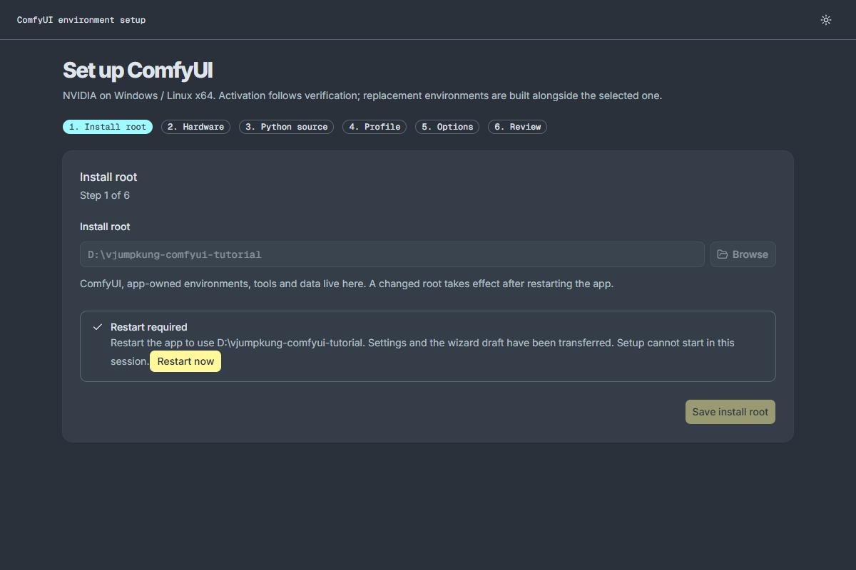Toggle the light/dark theme sun icon

click(826, 20)
